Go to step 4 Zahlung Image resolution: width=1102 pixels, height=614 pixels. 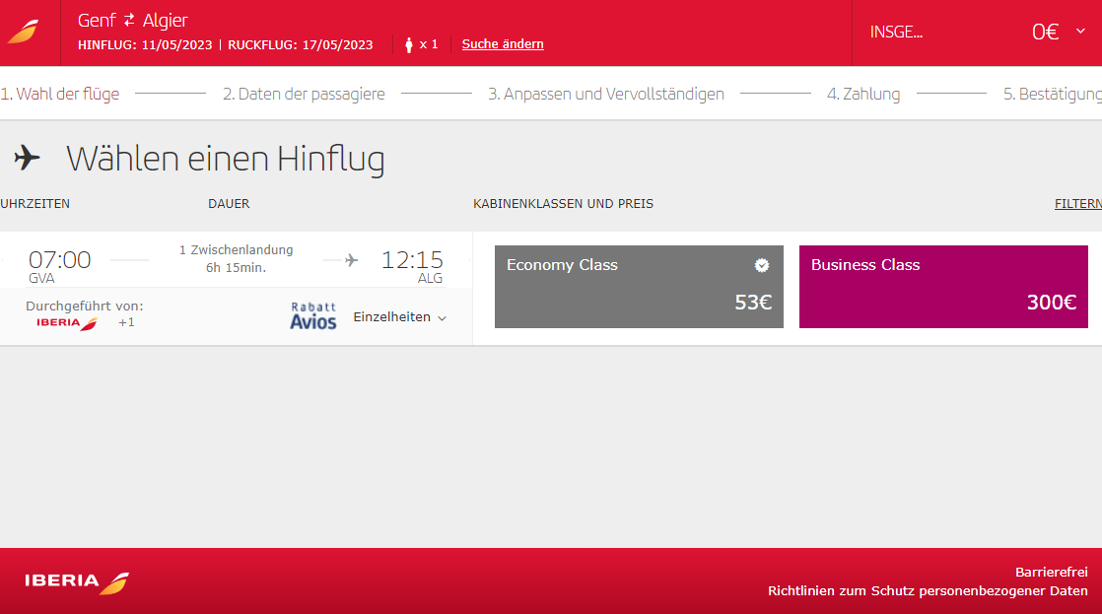(x=863, y=95)
